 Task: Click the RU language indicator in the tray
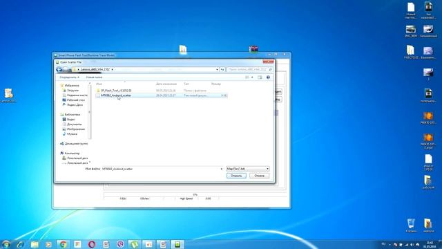click(x=384, y=244)
